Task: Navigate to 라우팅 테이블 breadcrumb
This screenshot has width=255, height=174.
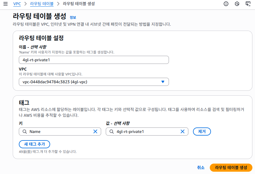Action: pos(42,4)
